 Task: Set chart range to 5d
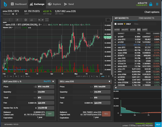(x=16, y=76)
